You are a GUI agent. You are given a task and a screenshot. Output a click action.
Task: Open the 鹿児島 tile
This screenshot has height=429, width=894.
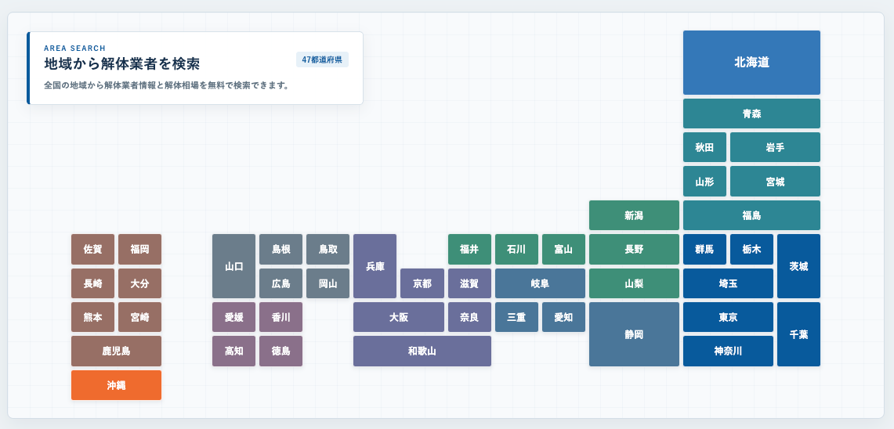tap(116, 351)
